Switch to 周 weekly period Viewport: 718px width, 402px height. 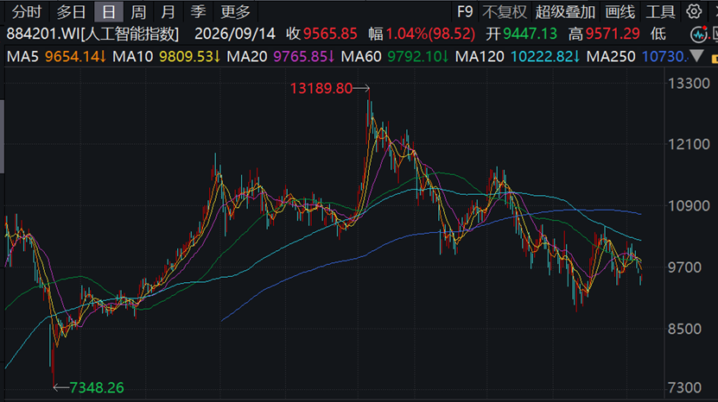coord(138,12)
